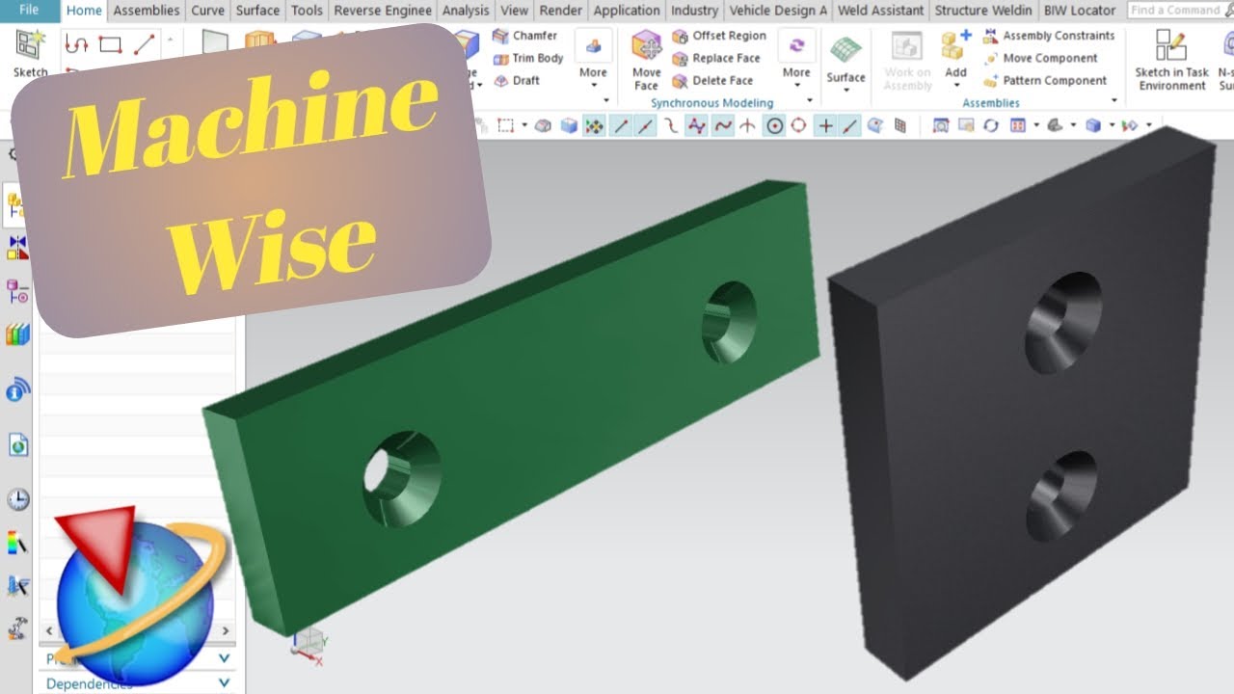Expand Synchronous Modeling More dropdown
This screenshot has height=694, width=1234.
tap(796, 60)
